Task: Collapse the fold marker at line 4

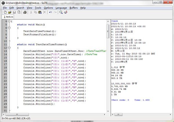Action: point(9,21)
